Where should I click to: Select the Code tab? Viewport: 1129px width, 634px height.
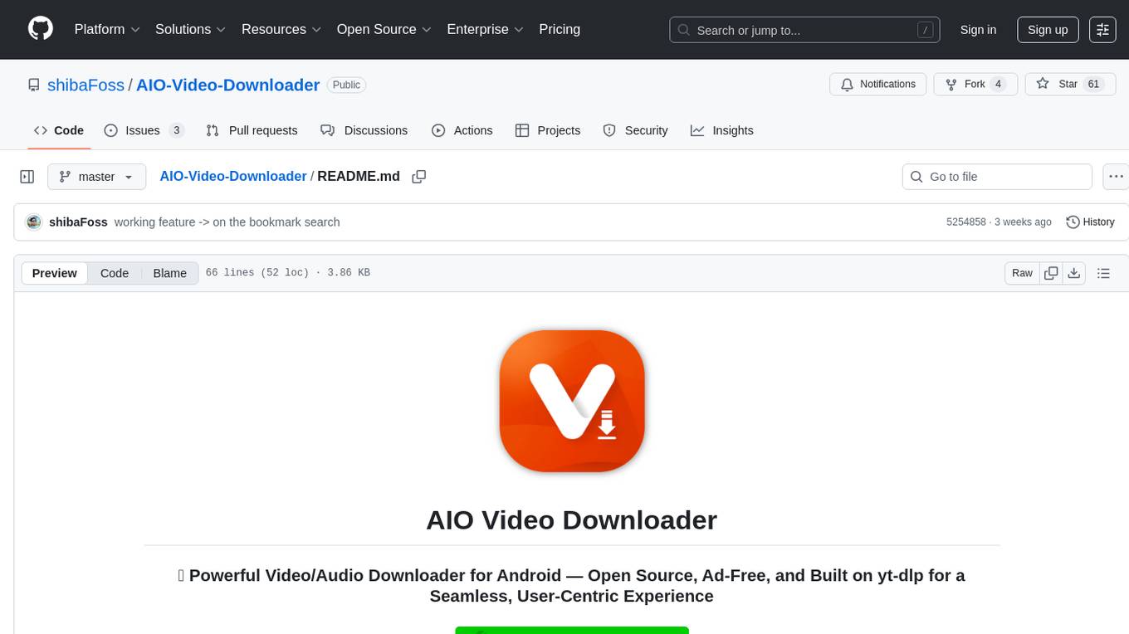click(59, 130)
